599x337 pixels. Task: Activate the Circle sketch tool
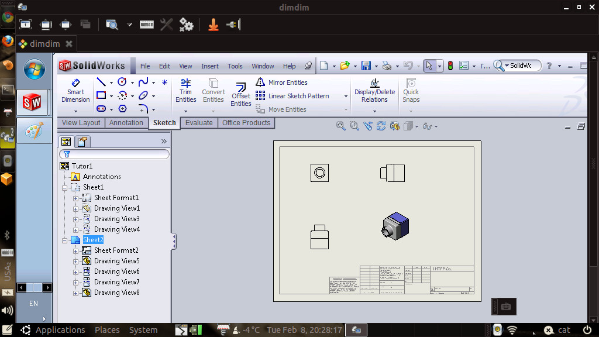point(122,81)
